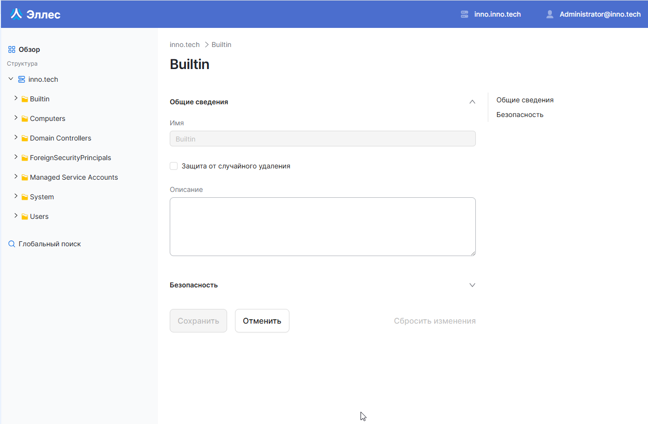
Task: Select Общие сведения in the right navigation
Action: [525, 100]
